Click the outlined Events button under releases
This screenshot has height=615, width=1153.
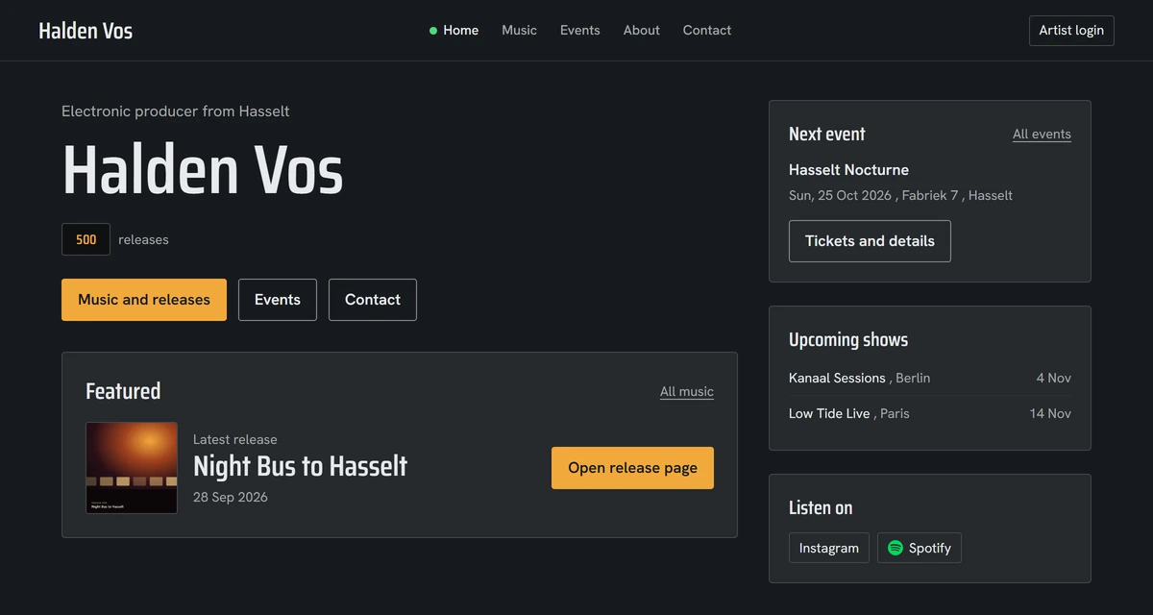[x=278, y=300]
